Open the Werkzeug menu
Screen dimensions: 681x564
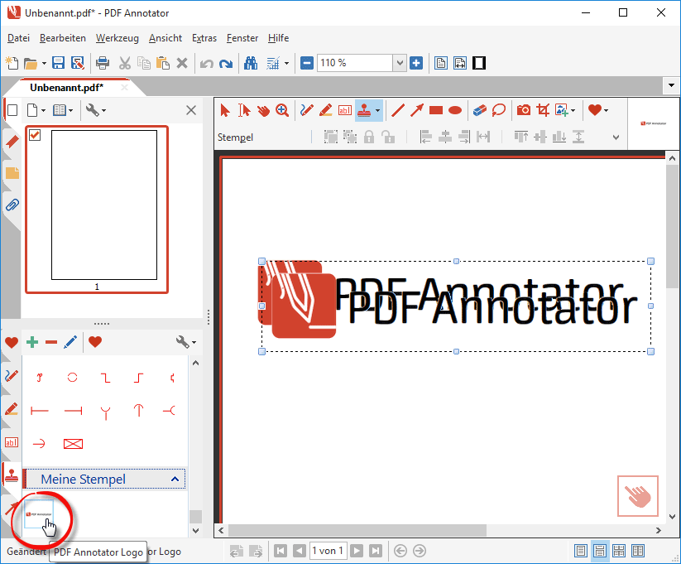(x=117, y=38)
